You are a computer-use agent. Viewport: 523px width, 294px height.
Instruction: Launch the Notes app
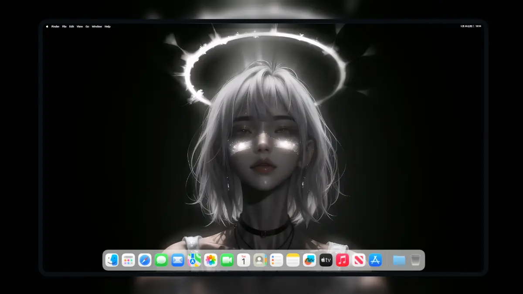[293, 260]
